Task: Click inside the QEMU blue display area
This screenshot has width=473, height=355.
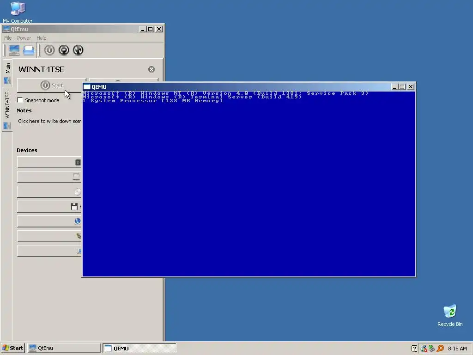Action: tap(249, 184)
